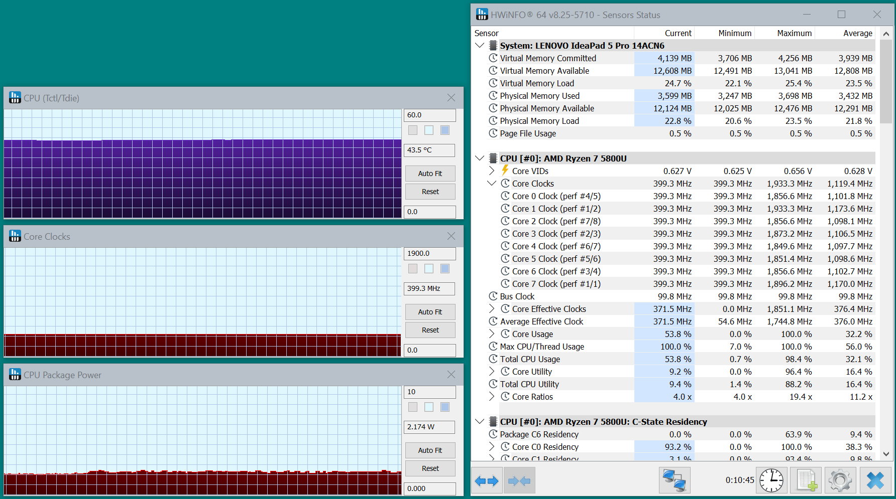Click the HWiNFO title bar app icon

click(x=482, y=15)
